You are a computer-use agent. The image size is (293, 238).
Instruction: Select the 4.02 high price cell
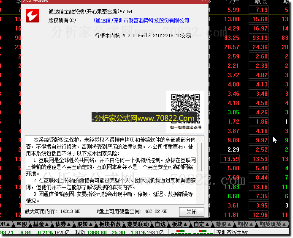tap(259, 75)
